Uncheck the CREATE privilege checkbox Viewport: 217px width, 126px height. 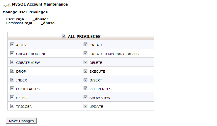coord(86,45)
